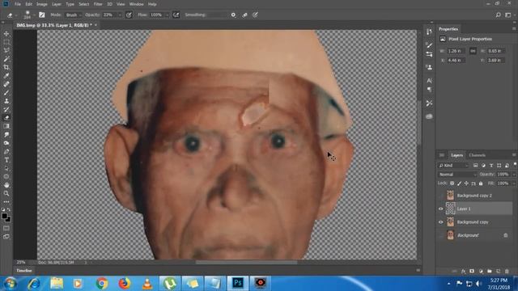Toggle lock position
The width and height of the screenshot is (518, 291).
[466, 183]
